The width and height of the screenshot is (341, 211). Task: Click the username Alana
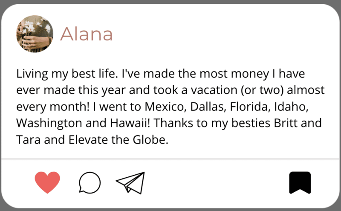coord(87,34)
